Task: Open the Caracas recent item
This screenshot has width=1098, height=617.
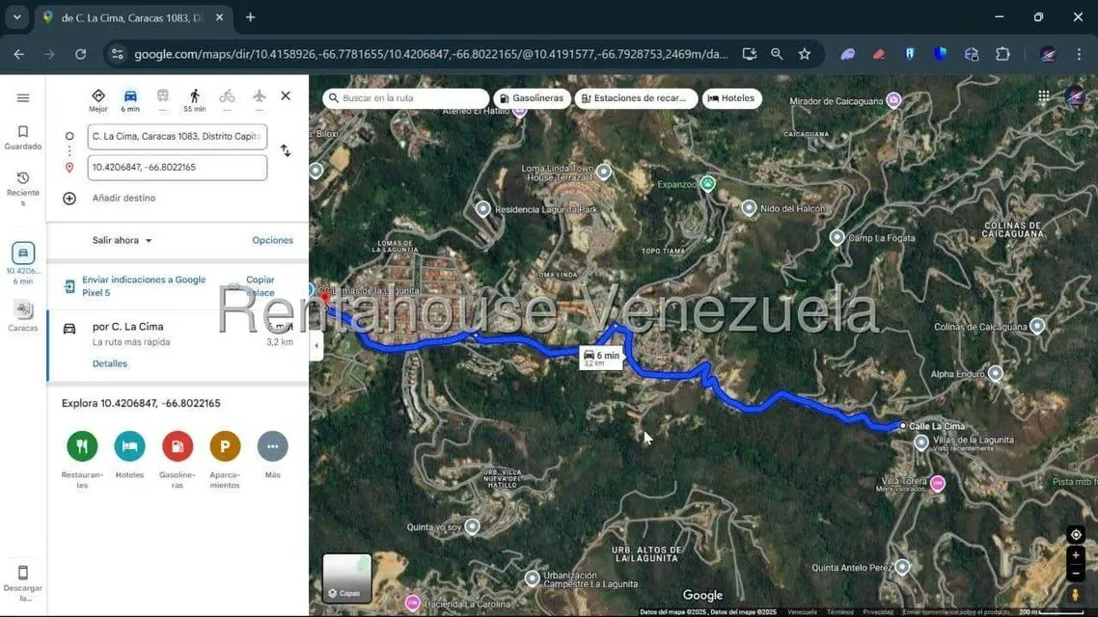Action: [x=23, y=316]
